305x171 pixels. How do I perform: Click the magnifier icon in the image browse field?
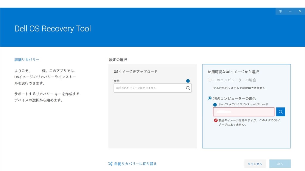tap(188, 88)
